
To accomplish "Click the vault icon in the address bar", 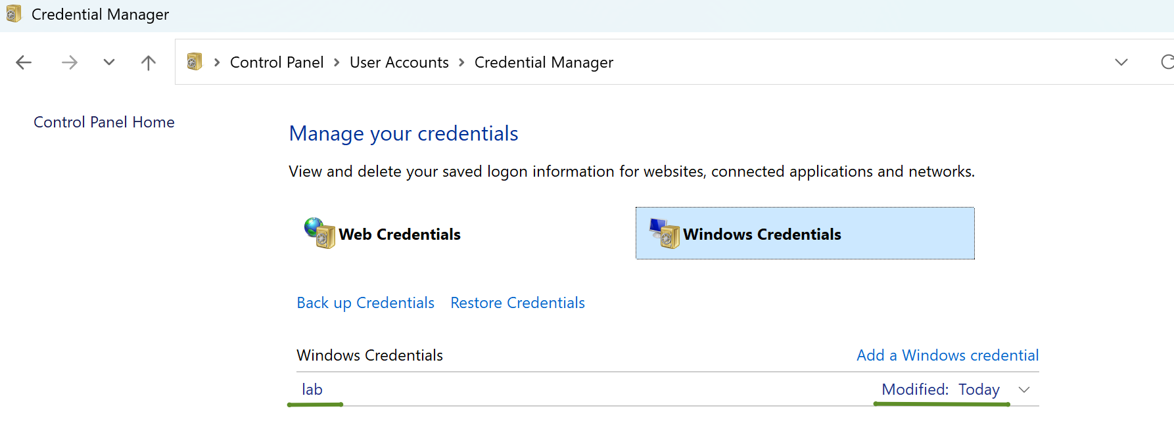I will tap(195, 62).
